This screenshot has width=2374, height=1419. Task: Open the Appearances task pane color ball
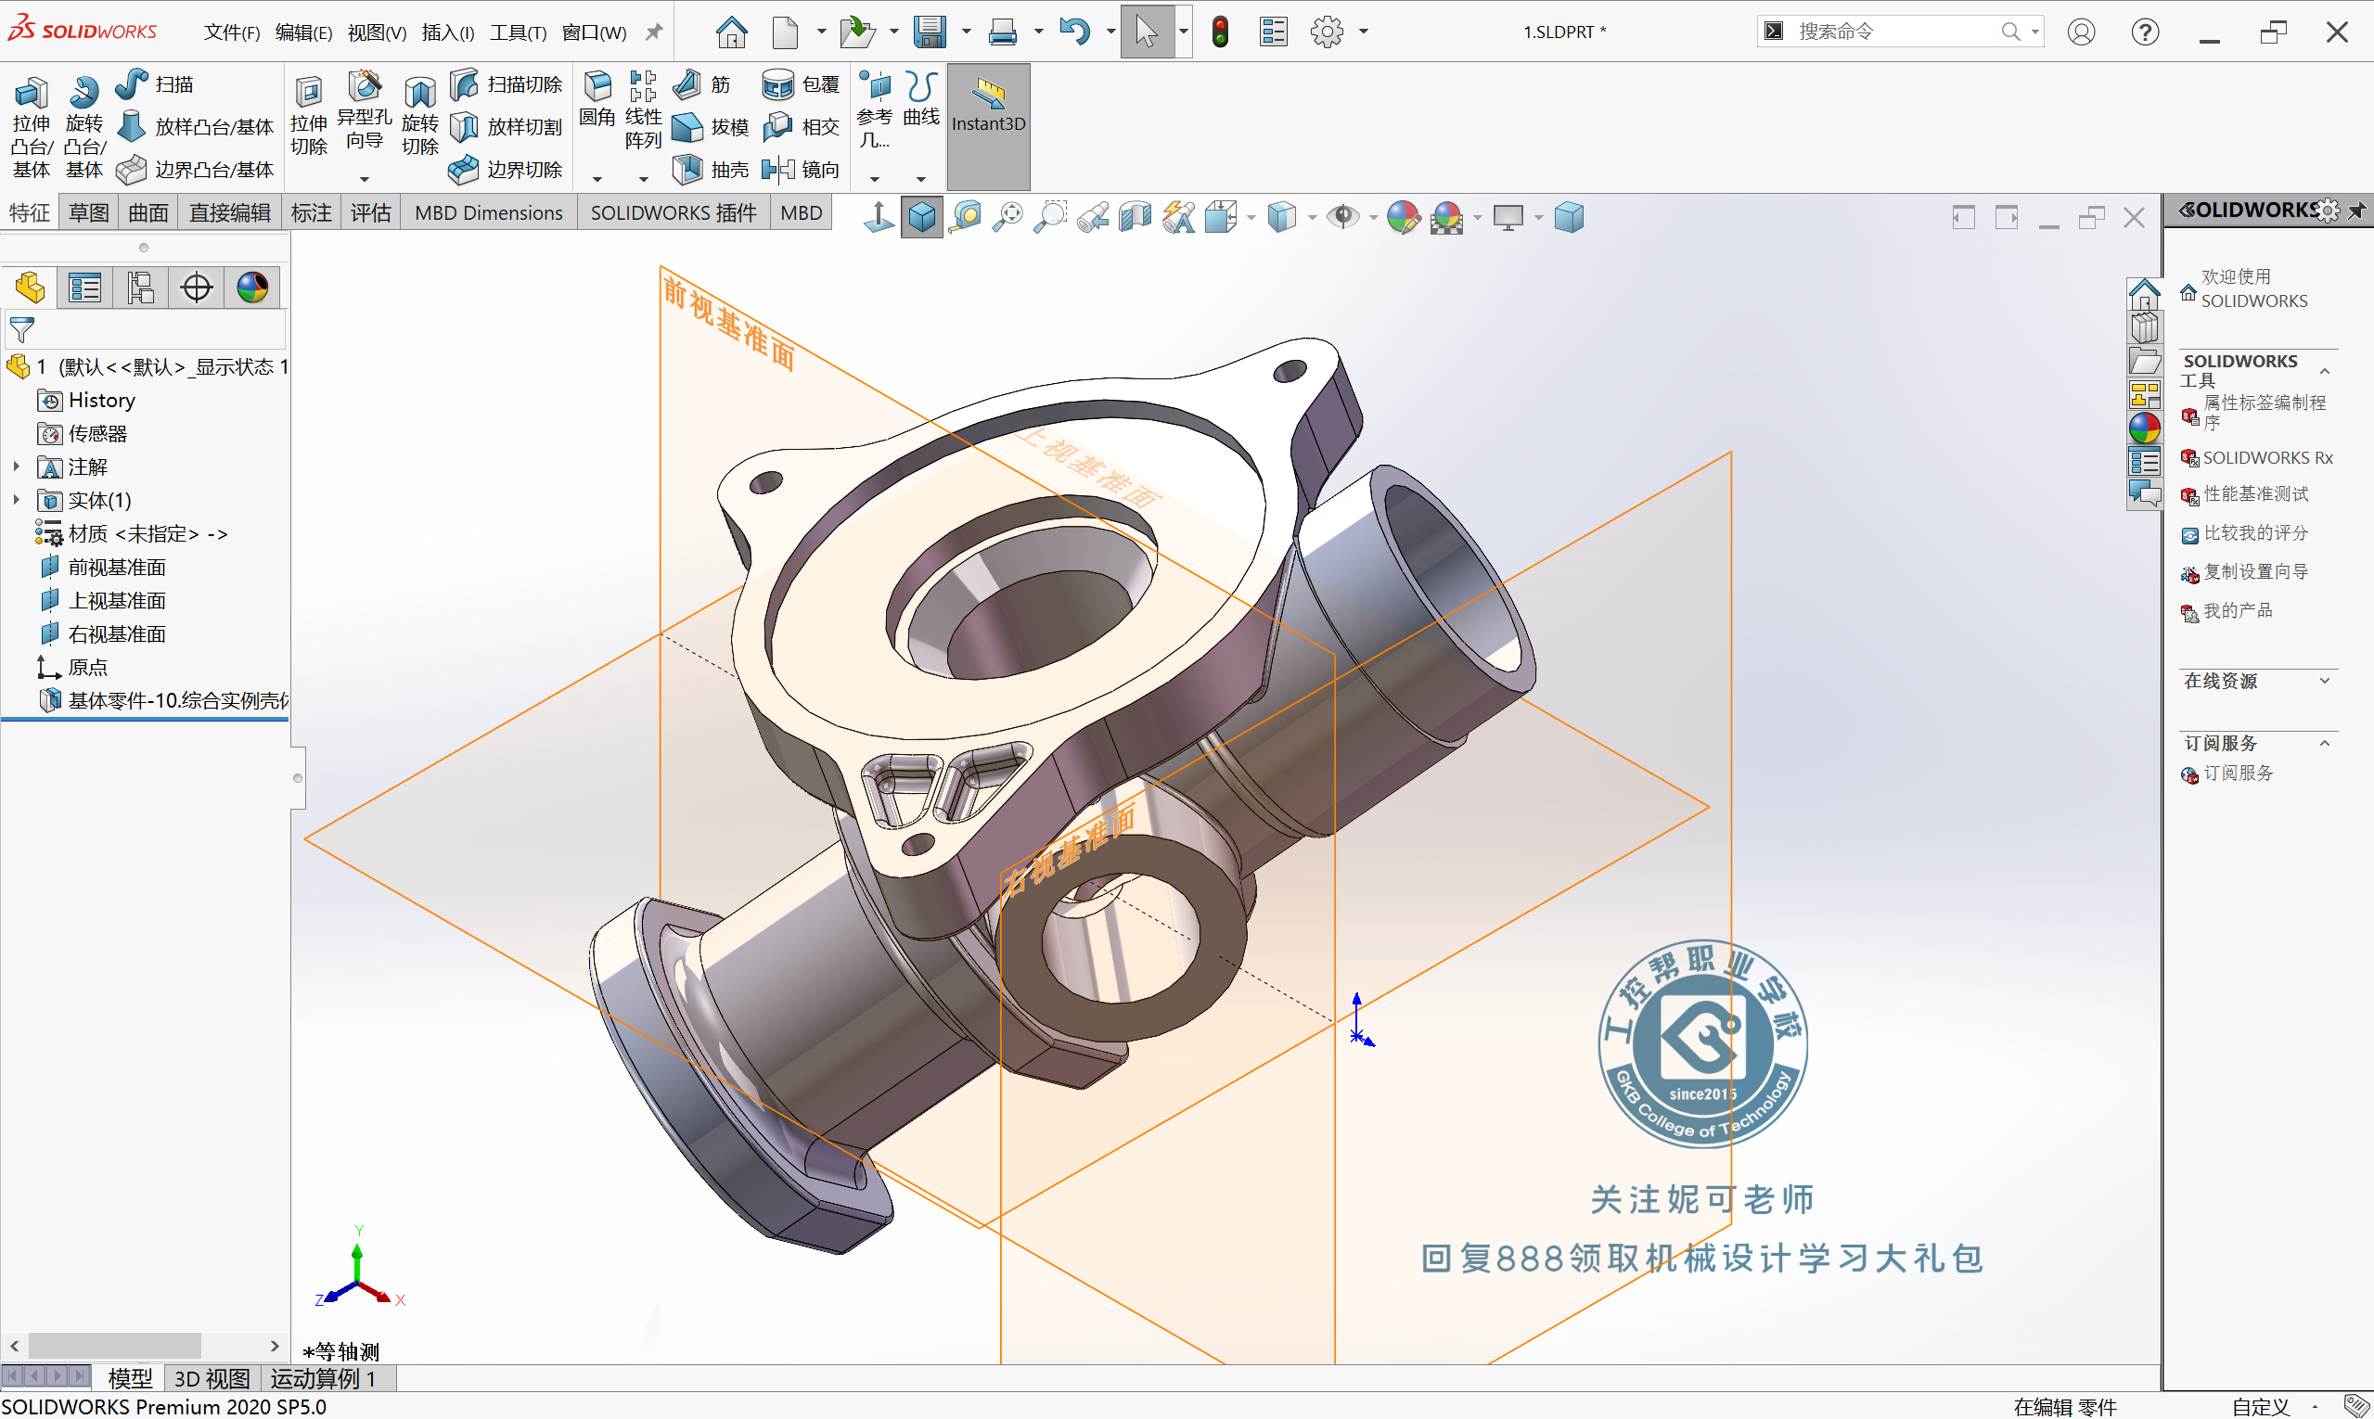(x=2145, y=428)
